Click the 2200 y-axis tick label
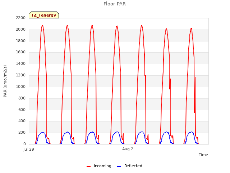Screen dimensions: 230x173 point(21,18)
